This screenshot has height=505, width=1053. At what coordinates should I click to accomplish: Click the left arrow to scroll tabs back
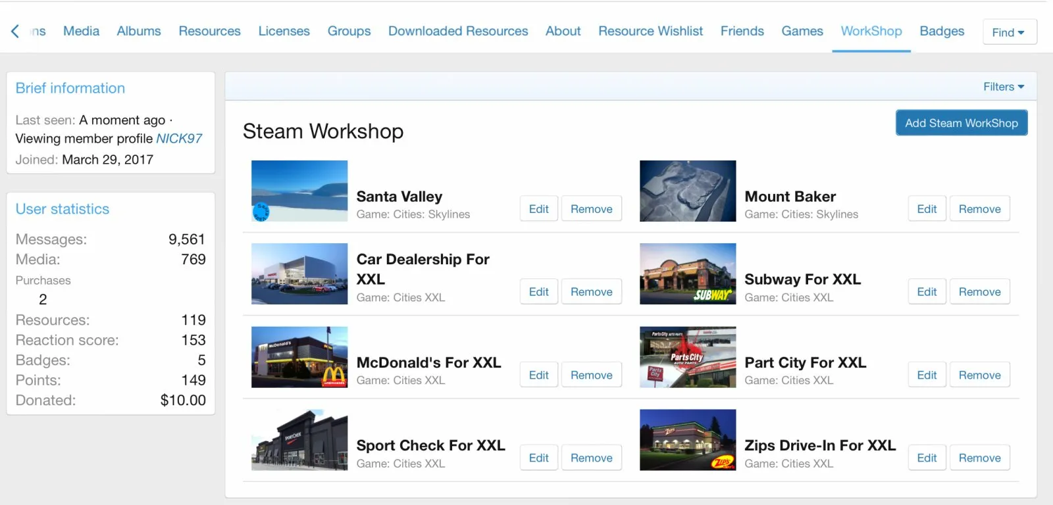[x=15, y=31]
